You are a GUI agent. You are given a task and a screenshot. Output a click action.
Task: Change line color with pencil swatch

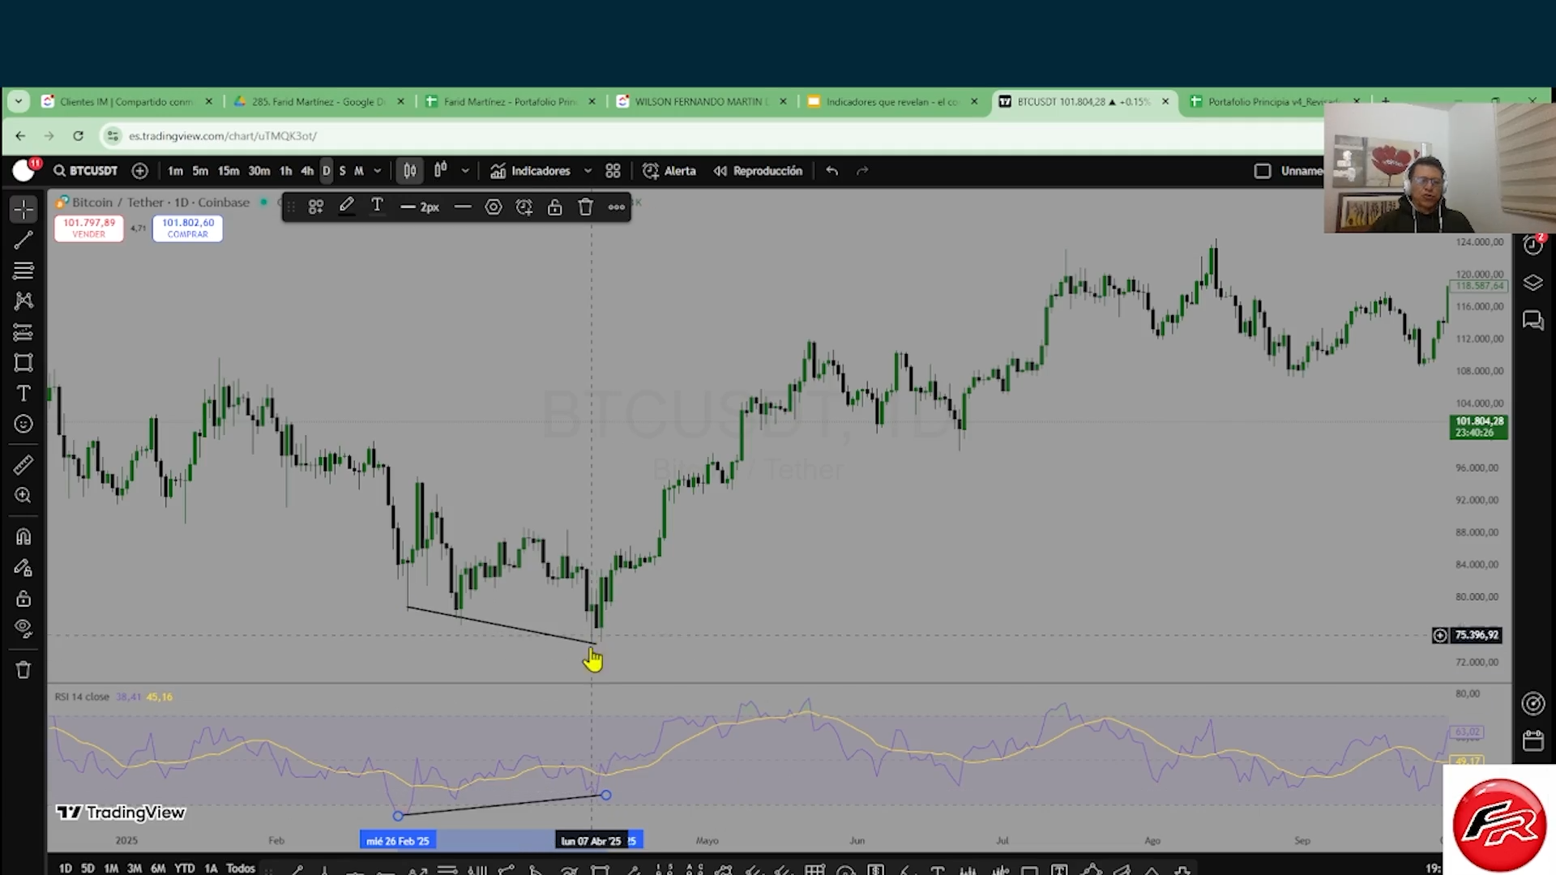[346, 207]
